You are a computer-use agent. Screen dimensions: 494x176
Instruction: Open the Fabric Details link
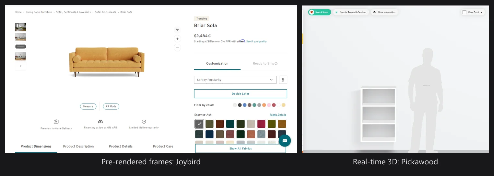(x=278, y=115)
